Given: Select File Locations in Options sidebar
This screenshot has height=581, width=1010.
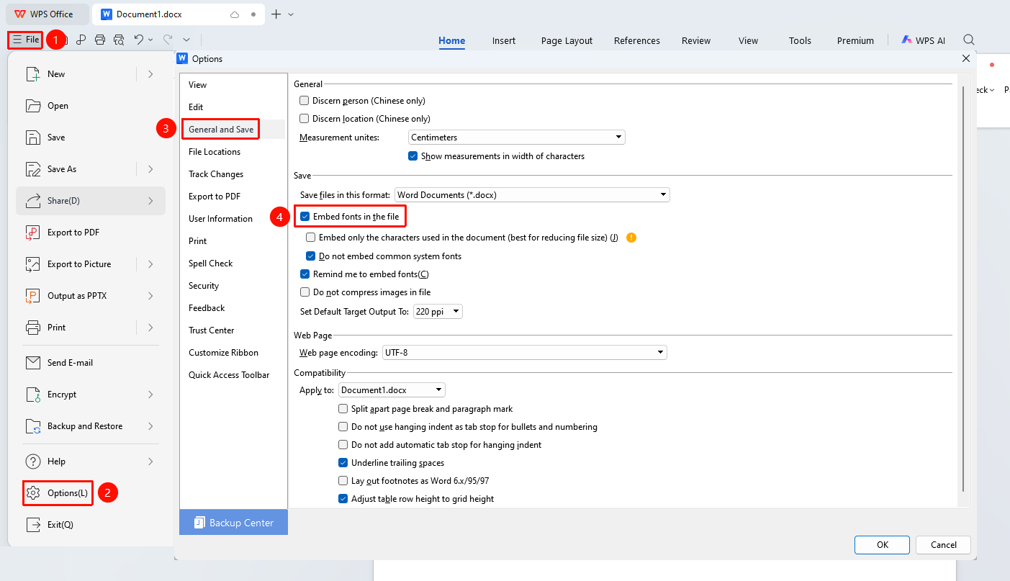Looking at the screenshot, I should 215,152.
